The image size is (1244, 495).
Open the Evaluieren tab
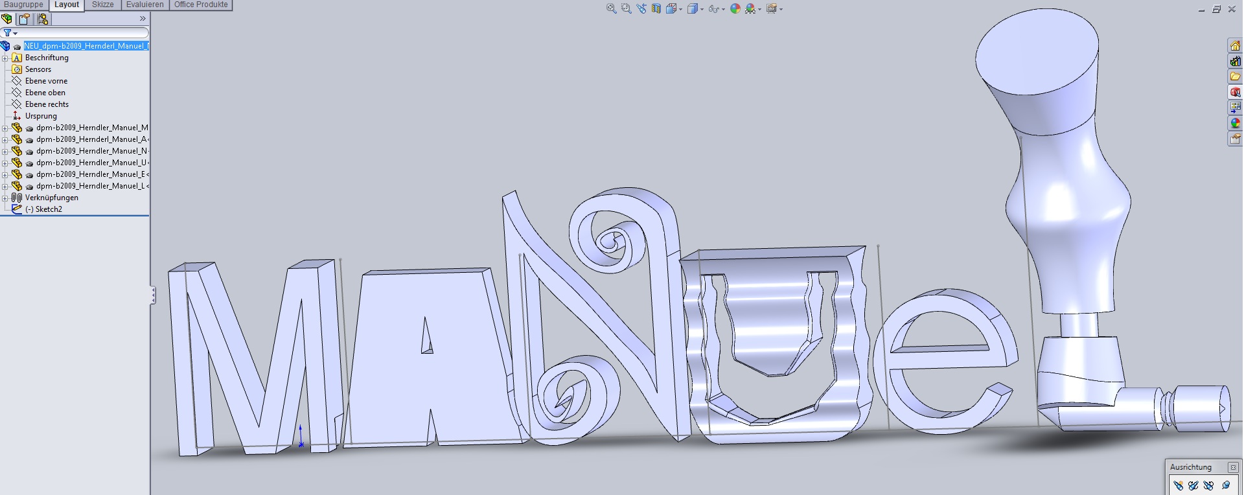tap(144, 5)
